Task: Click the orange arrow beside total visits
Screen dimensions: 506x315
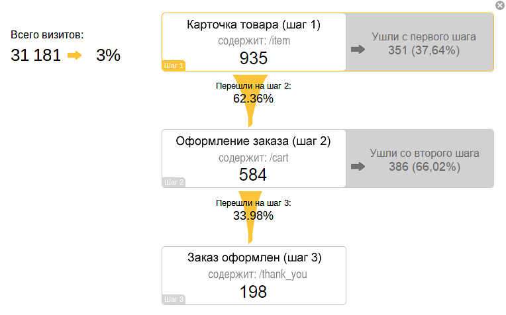Action: [74, 56]
